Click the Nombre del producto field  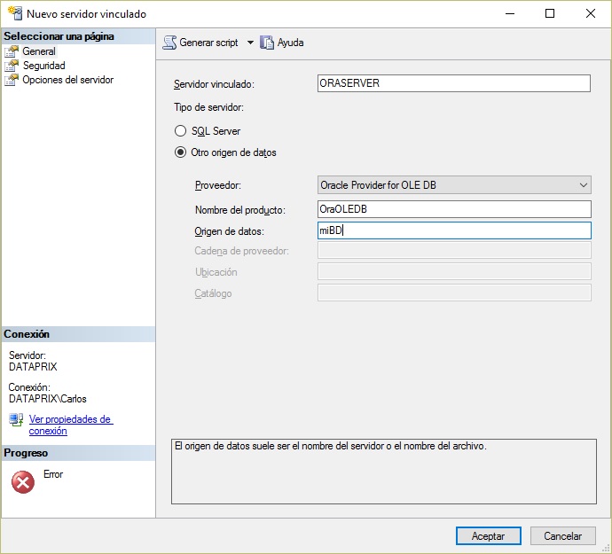(454, 209)
